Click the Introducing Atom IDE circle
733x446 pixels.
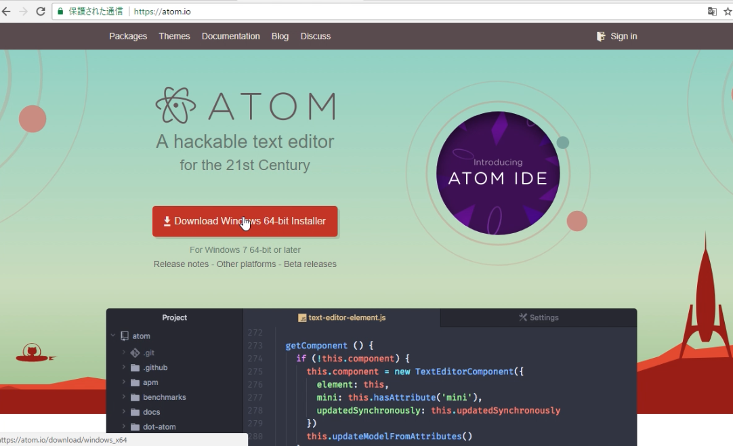tap(498, 173)
